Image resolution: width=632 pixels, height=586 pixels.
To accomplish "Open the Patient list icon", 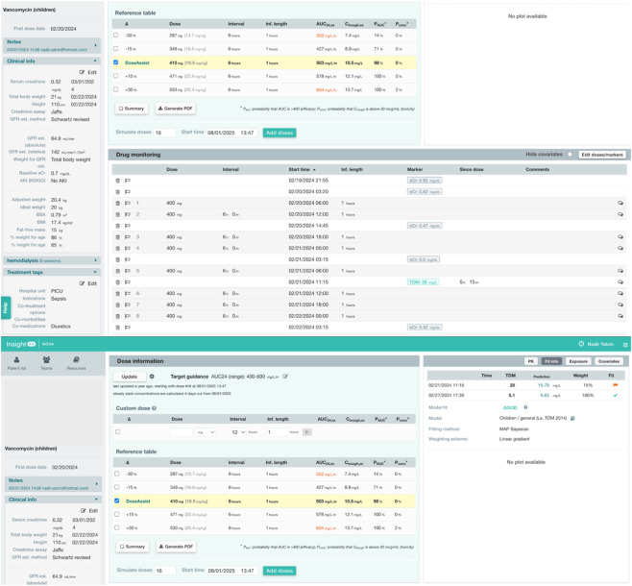I will (x=16, y=360).
